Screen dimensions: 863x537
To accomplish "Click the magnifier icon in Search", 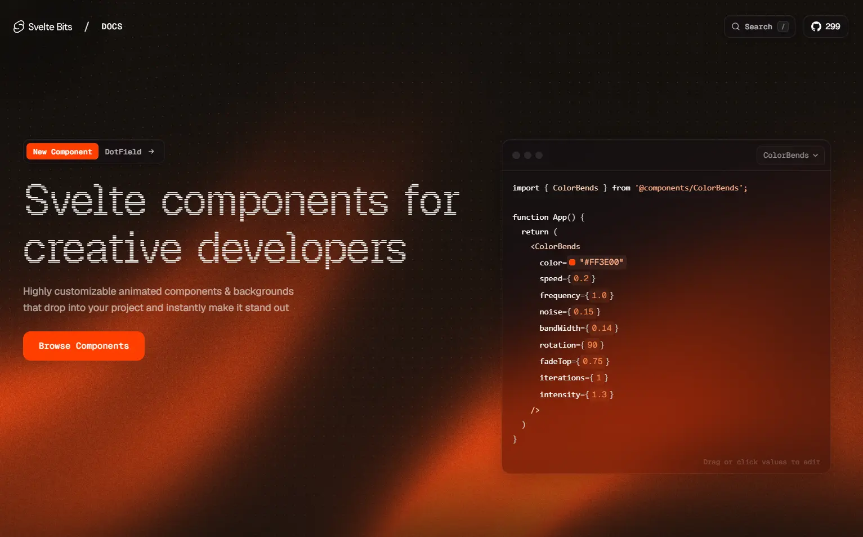I will click(x=735, y=26).
